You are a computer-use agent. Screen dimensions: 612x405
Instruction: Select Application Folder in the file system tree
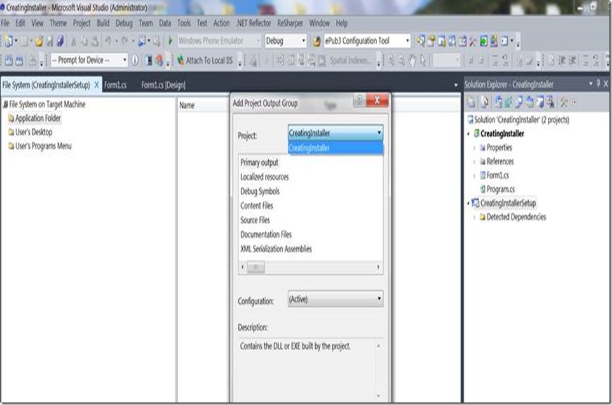pyautogui.click(x=38, y=118)
